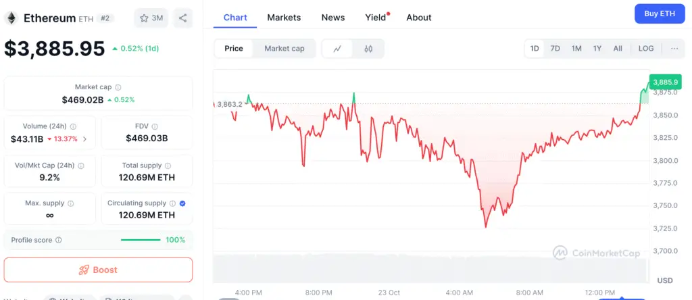Click Profile score info icon

point(59,240)
